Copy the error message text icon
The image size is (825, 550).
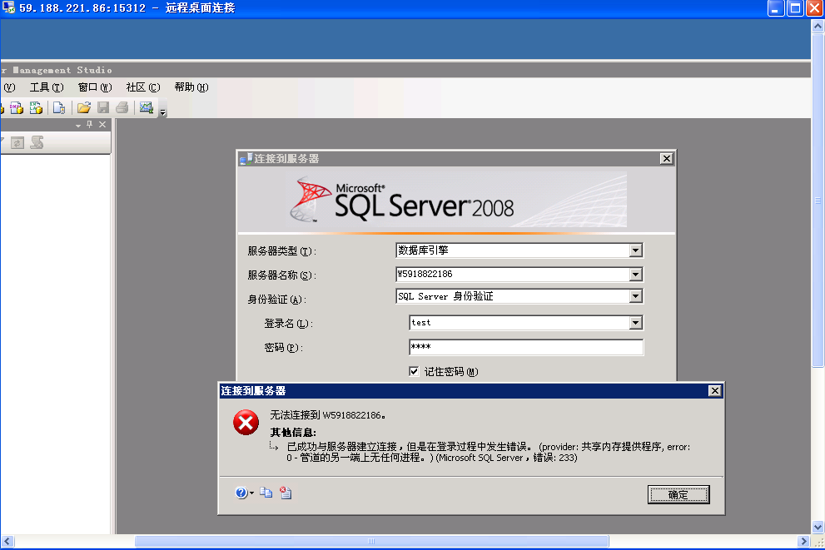coord(266,493)
